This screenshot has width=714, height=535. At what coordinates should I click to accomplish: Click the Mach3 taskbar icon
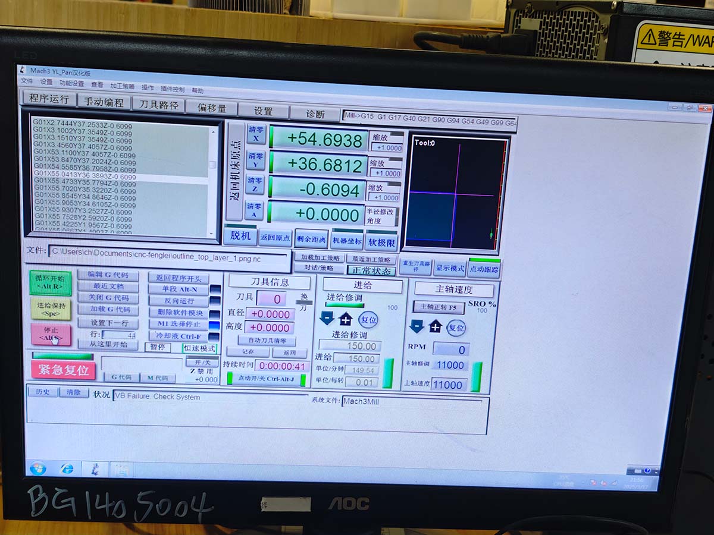(95, 469)
